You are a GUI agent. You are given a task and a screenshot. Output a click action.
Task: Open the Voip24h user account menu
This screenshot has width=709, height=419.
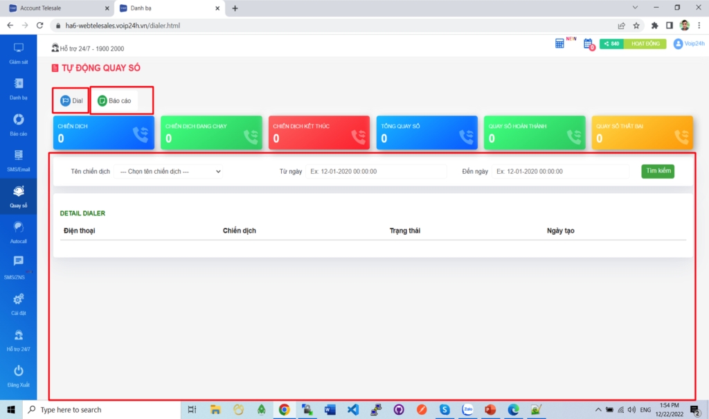coord(688,44)
